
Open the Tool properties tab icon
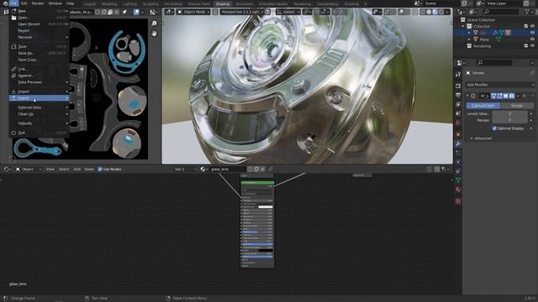pyautogui.click(x=458, y=75)
